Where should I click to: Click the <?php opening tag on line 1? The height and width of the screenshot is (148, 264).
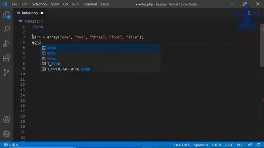[x=38, y=26]
